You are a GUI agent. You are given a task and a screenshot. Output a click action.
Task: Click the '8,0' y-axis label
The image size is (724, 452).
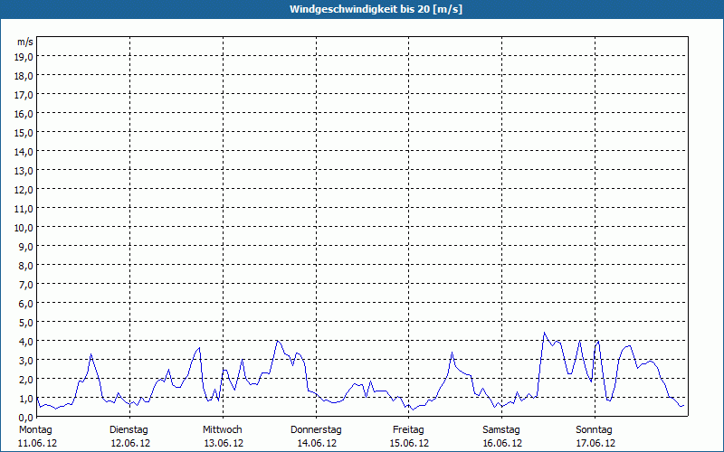point(26,266)
